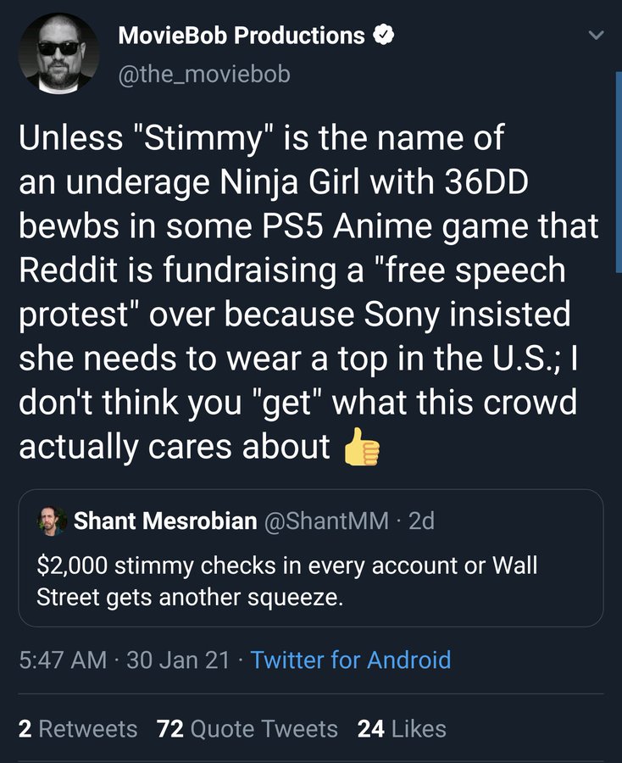
Task: Click the blue scrollbar on right edge
Action: pos(619,170)
